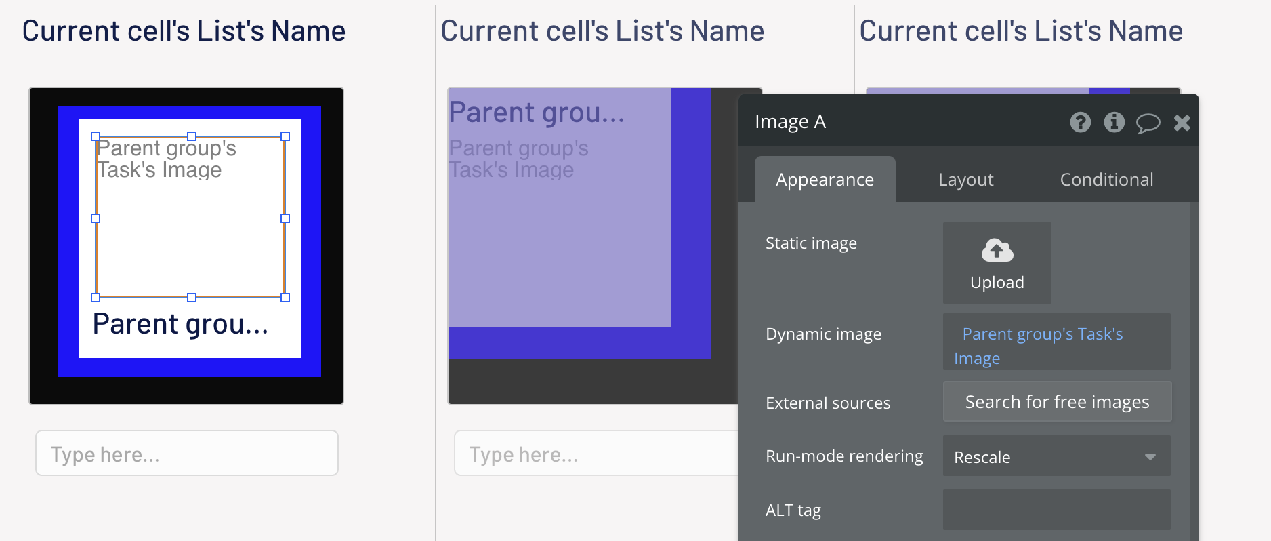Select the Parent grou... text in first card

(180, 324)
